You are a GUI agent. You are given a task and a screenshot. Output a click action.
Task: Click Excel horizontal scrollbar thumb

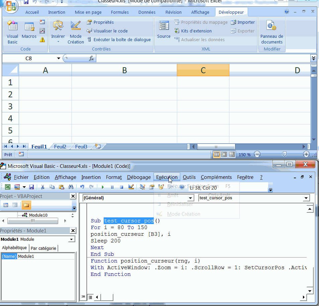(216, 147)
